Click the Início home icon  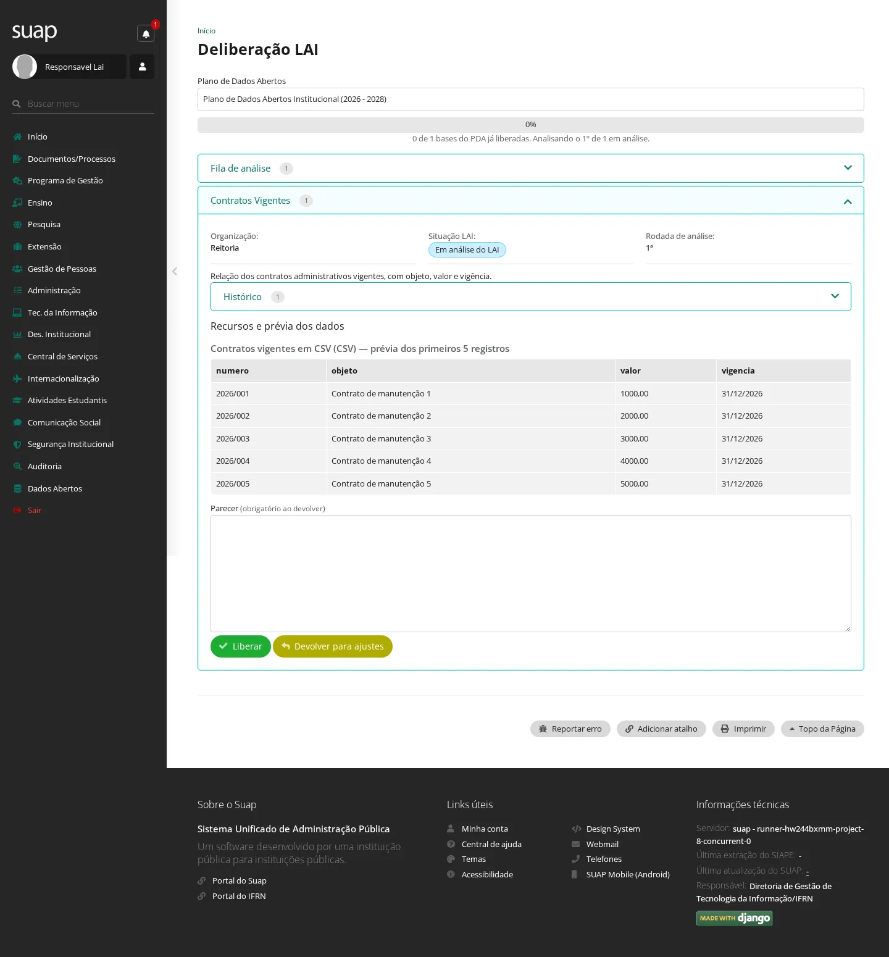pos(17,136)
